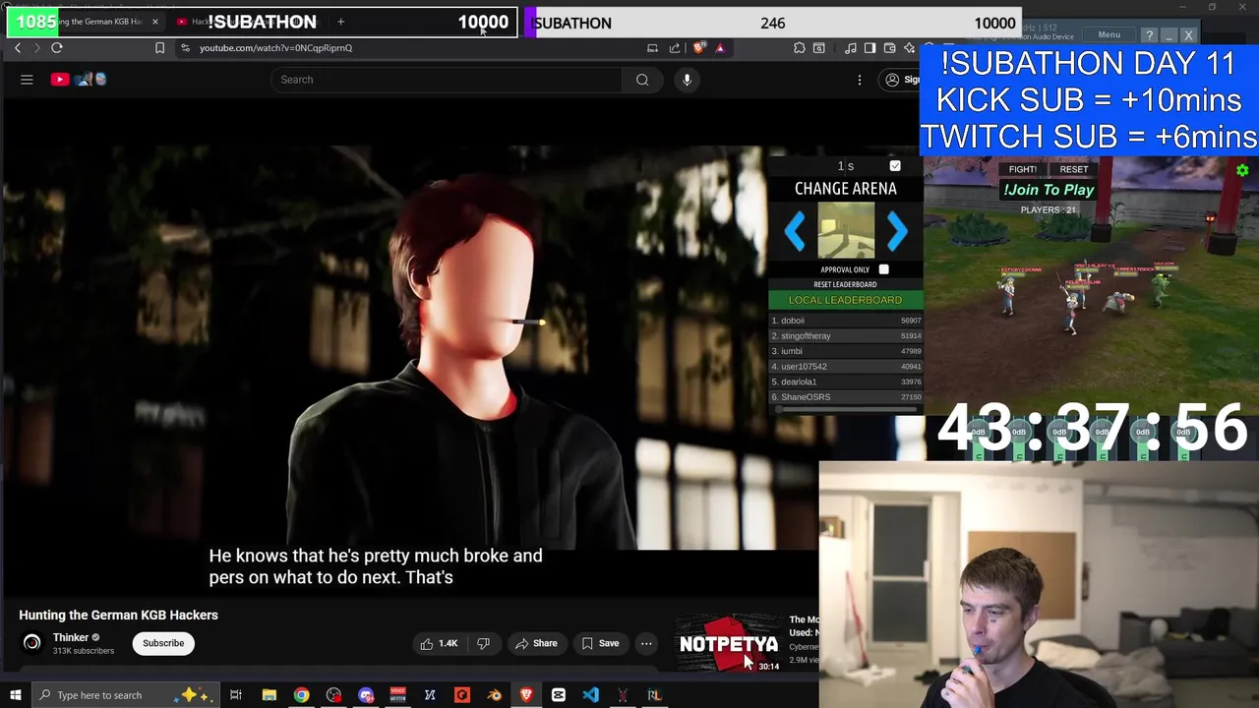The width and height of the screenshot is (1259, 708).
Task: Open the YouTube hamburger guide menu
Action: pos(27,80)
